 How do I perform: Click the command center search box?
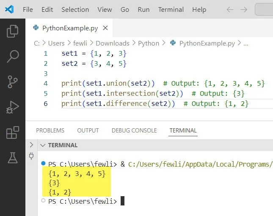click(x=264, y=10)
